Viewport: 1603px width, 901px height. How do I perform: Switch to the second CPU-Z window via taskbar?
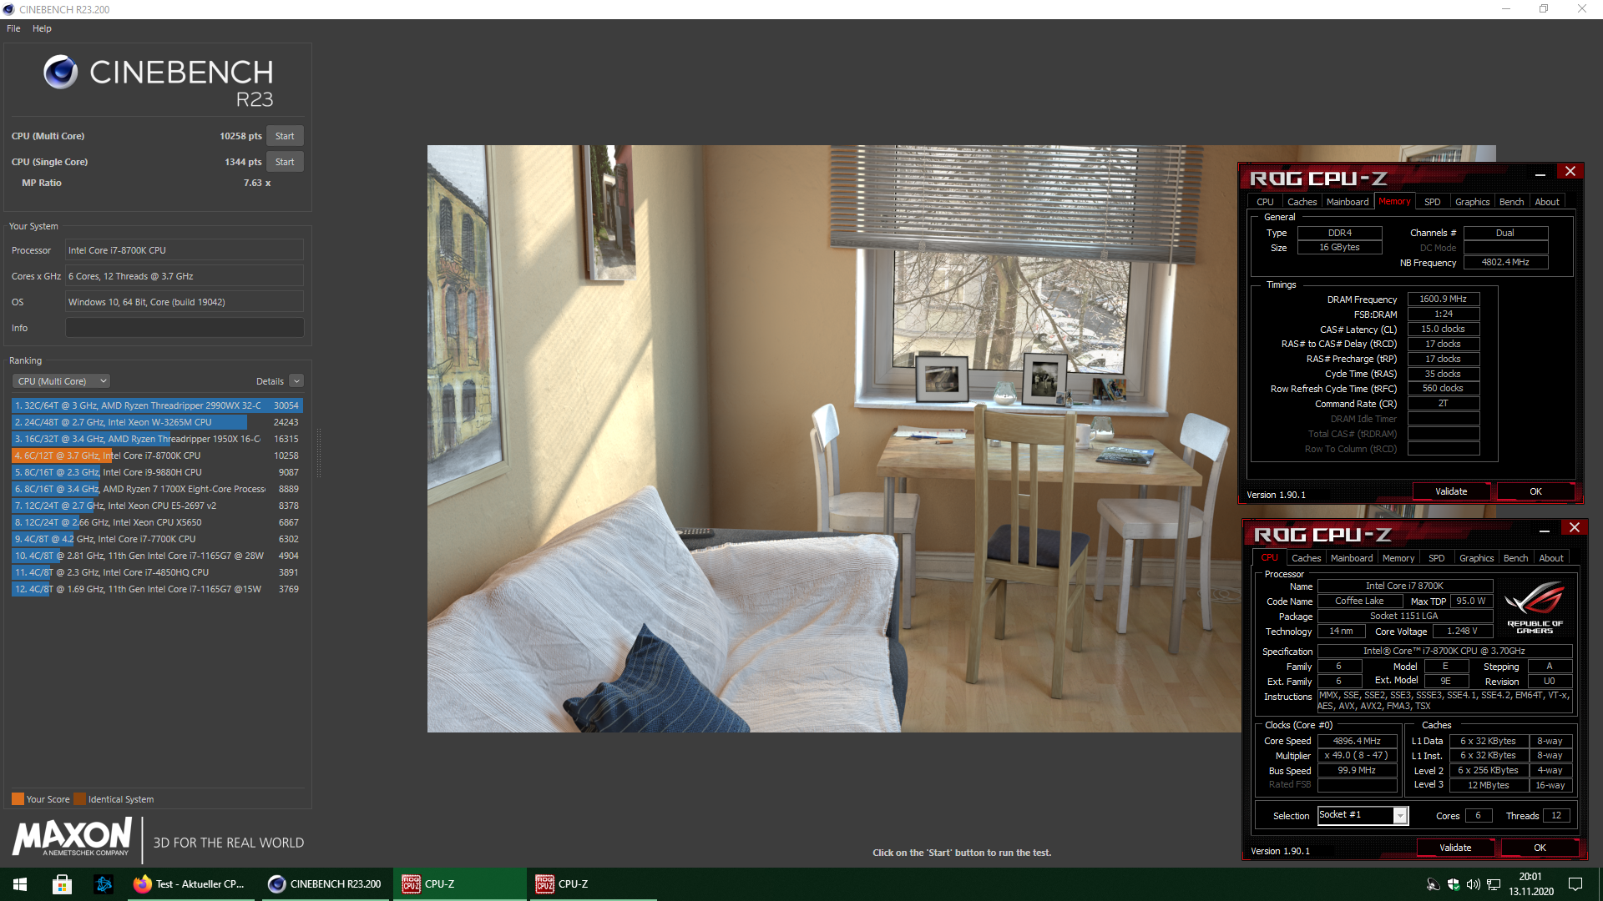pyautogui.click(x=593, y=883)
